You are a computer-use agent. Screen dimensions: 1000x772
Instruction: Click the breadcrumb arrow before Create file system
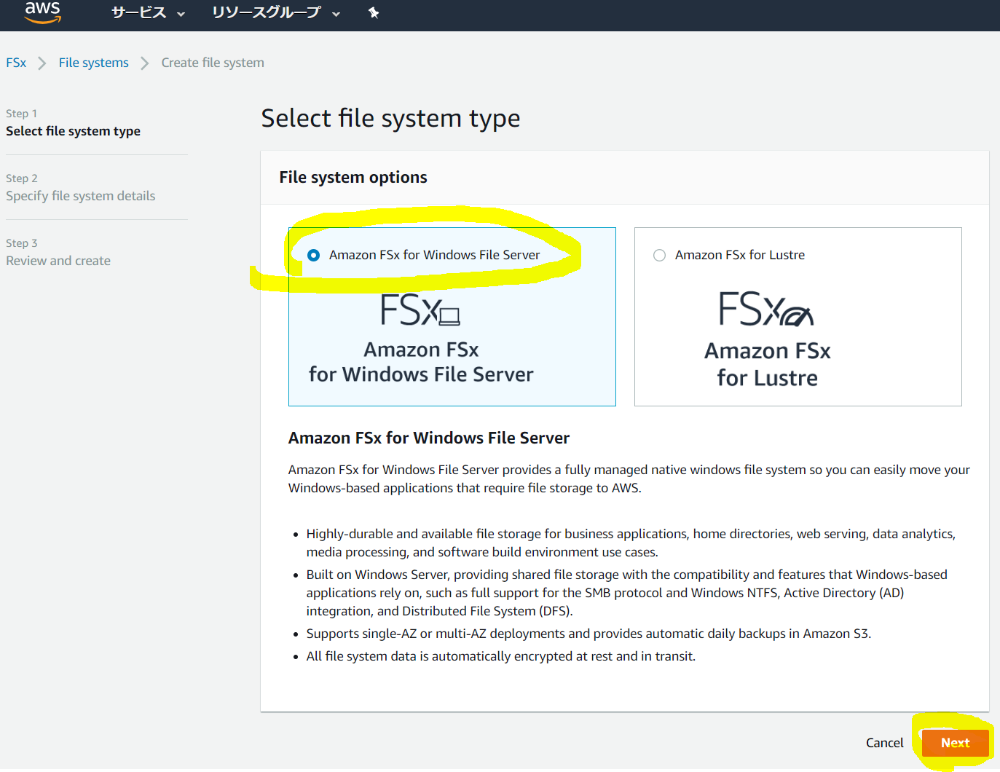click(x=144, y=63)
